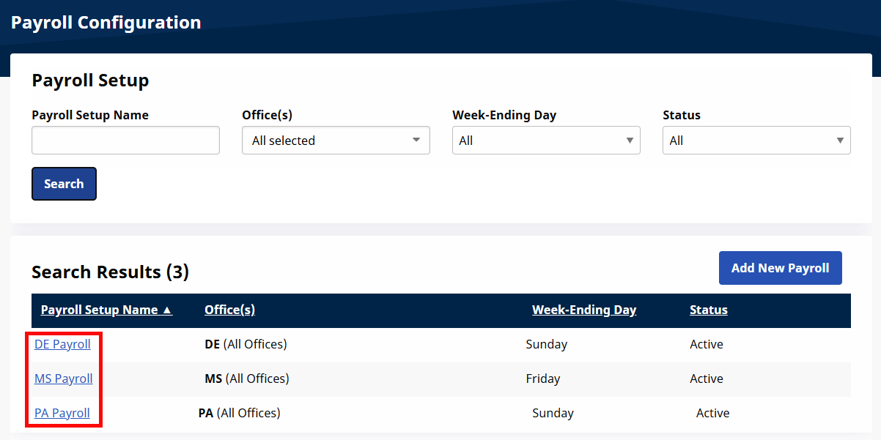The height and width of the screenshot is (440, 881).
Task: Select the DE (All Offices) cell
Action: 246,344
